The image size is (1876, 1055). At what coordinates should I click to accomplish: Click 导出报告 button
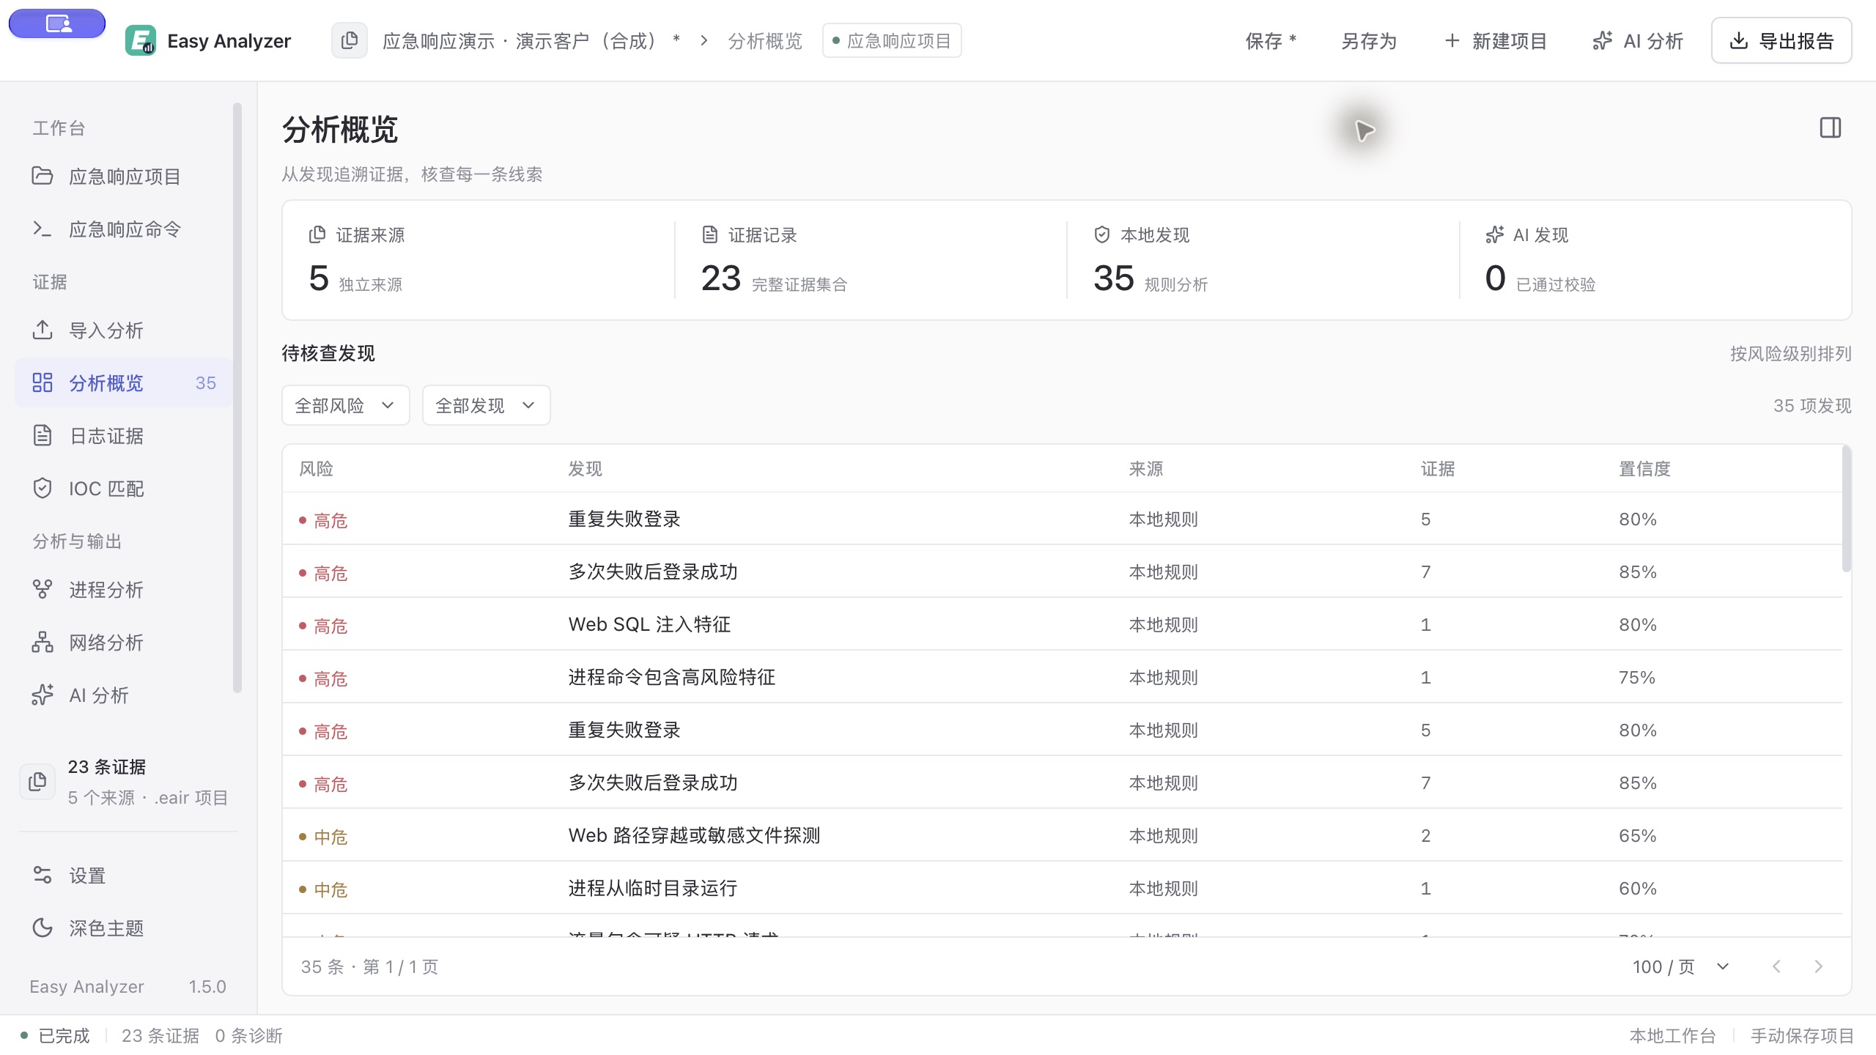point(1781,40)
